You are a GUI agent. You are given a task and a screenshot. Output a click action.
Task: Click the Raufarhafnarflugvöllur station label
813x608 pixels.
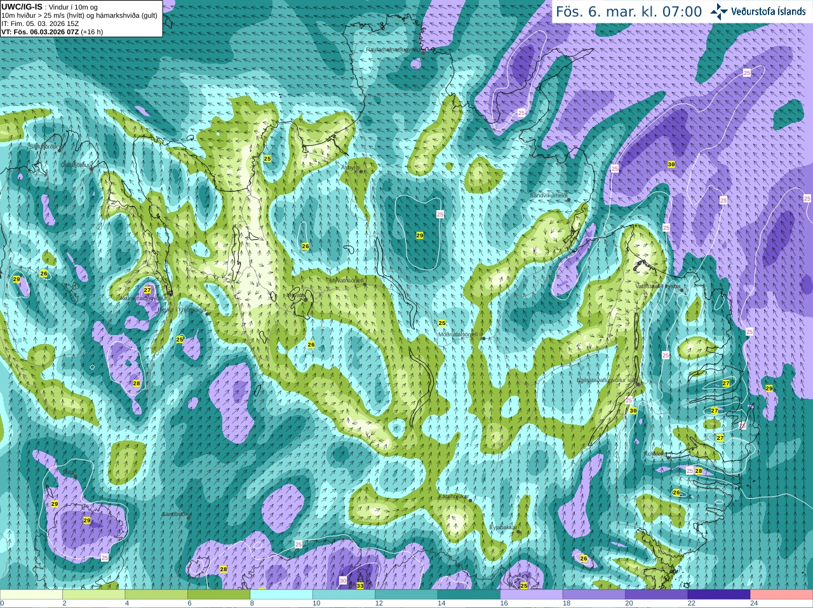393,49
